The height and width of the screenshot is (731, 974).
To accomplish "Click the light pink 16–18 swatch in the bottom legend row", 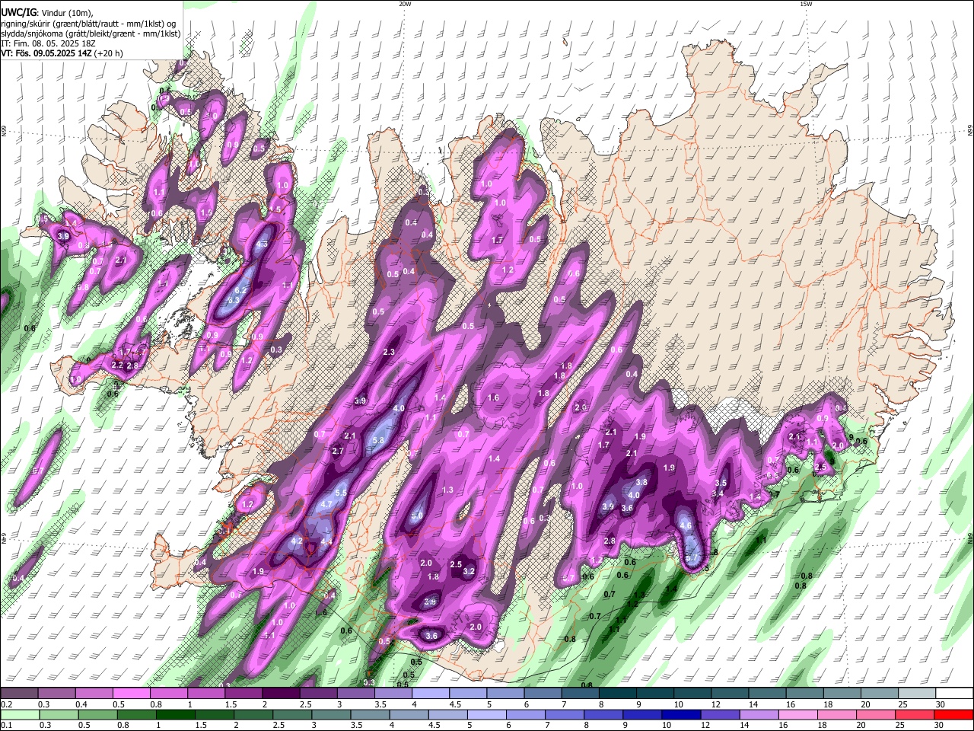I will pyautogui.click(x=798, y=714).
